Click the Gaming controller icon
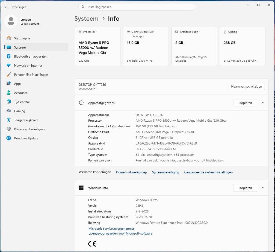The image size is (275, 252). [9, 111]
